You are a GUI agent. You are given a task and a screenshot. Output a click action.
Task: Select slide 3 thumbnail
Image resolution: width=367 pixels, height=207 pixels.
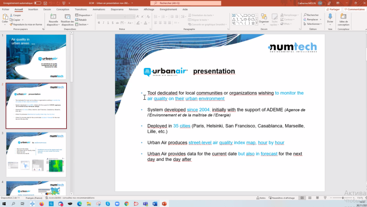click(36, 155)
